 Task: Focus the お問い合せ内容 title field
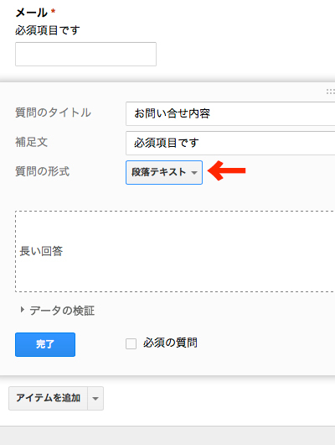pos(230,114)
